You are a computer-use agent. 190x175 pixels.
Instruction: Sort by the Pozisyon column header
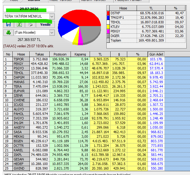(x=60, y=54)
